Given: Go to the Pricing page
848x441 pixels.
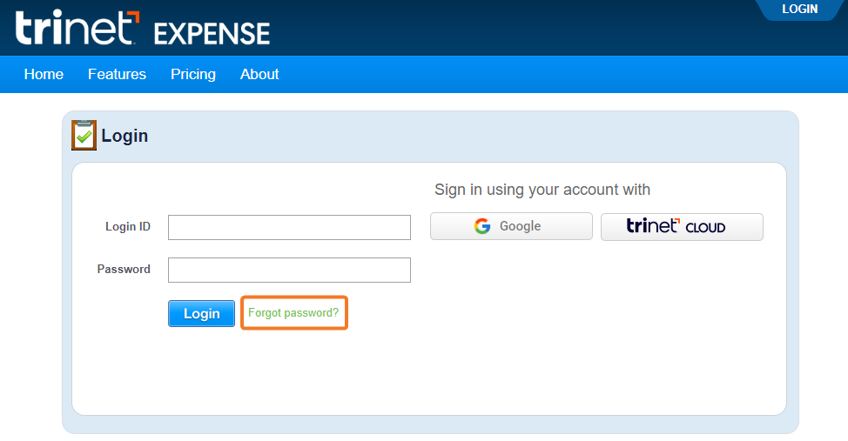Looking at the screenshot, I should point(193,74).
